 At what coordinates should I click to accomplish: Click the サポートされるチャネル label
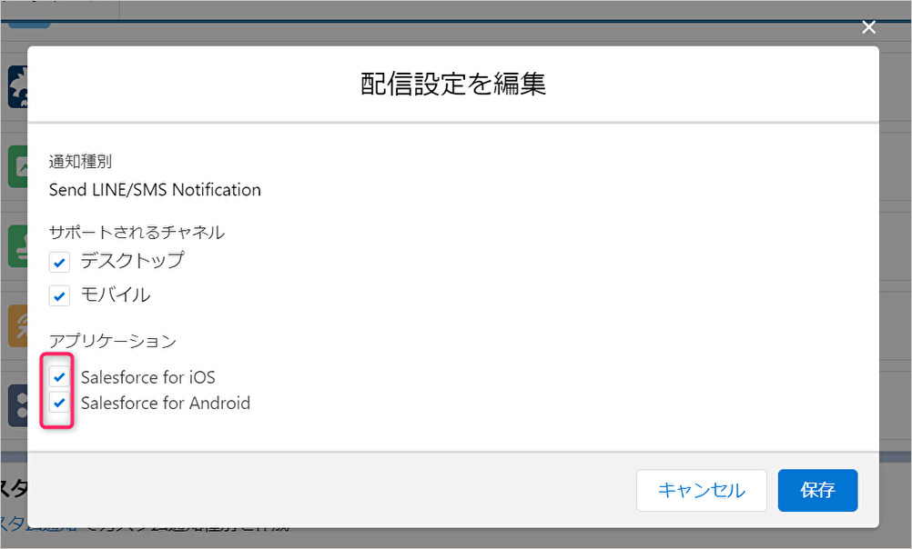point(137,233)
